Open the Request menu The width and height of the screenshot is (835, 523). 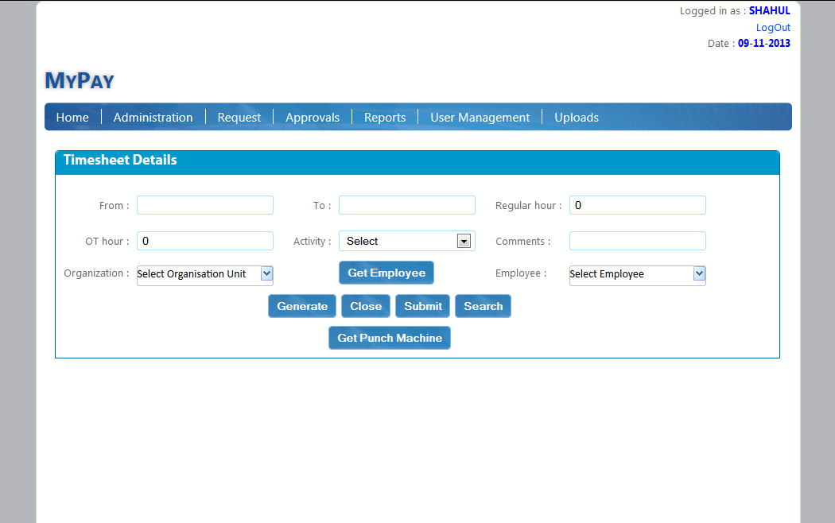point(239,118)
